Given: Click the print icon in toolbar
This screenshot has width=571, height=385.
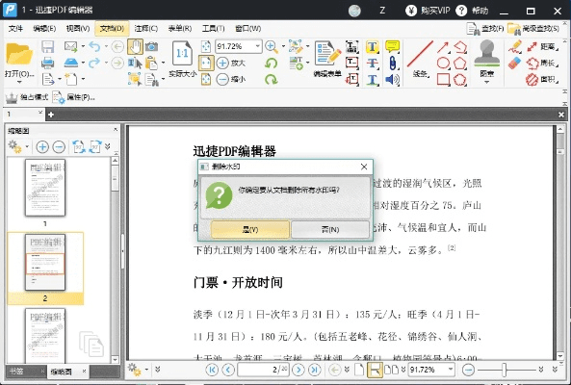Looking at the screenshot, I should 48,63.
